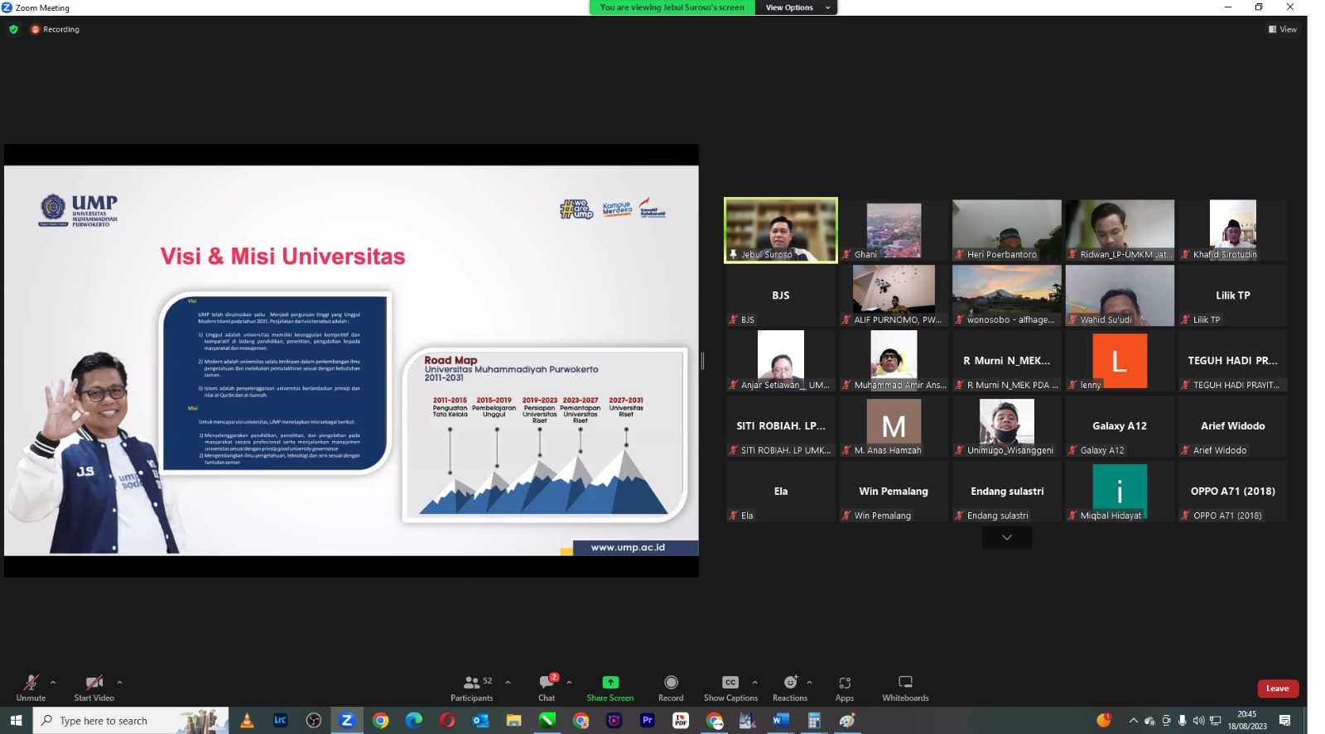The image size is (1325, 734).
Task: Click the green encryption shield icon
Action: click(x=13, y=29)
